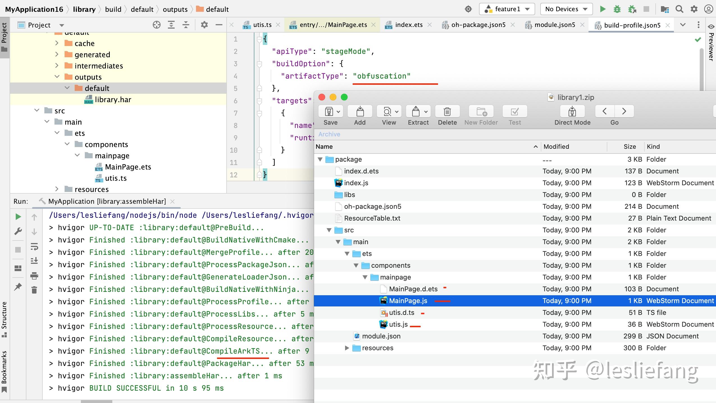Open Project panel options gear

click(204, 25)
